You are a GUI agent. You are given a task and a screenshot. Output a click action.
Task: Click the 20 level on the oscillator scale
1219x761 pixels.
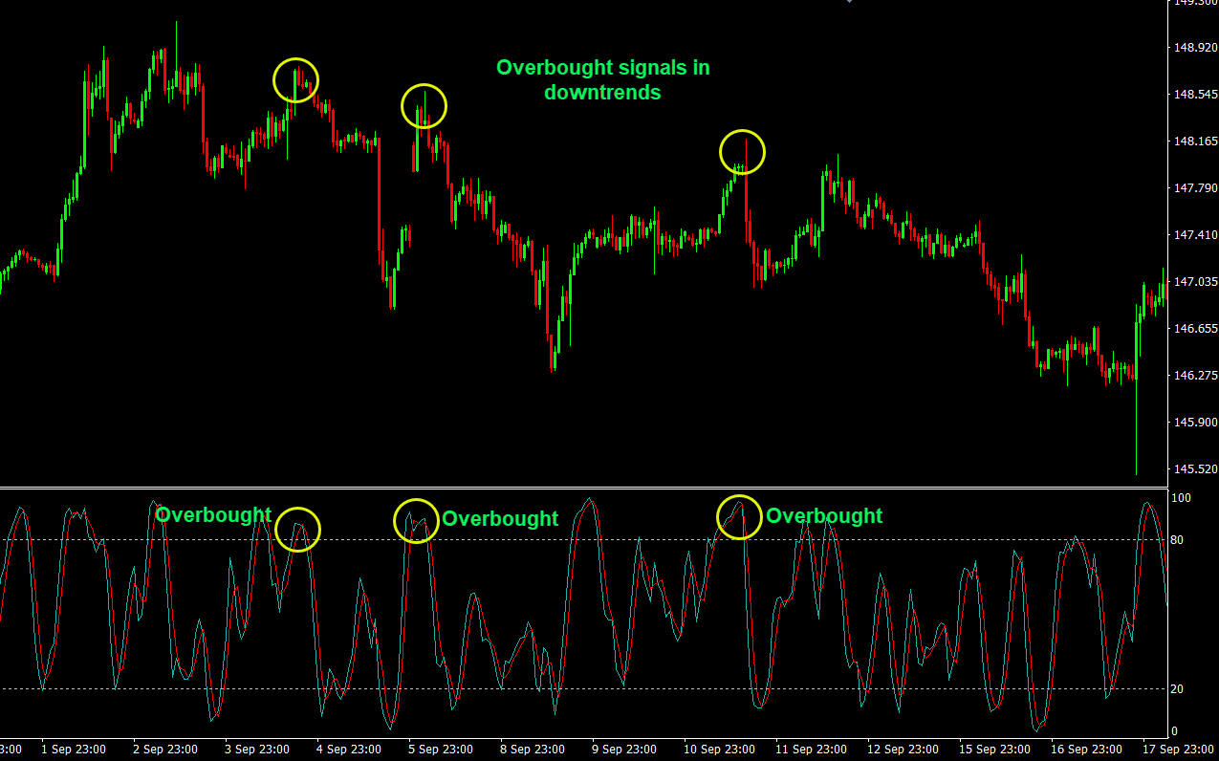(x=1177, y=689)
